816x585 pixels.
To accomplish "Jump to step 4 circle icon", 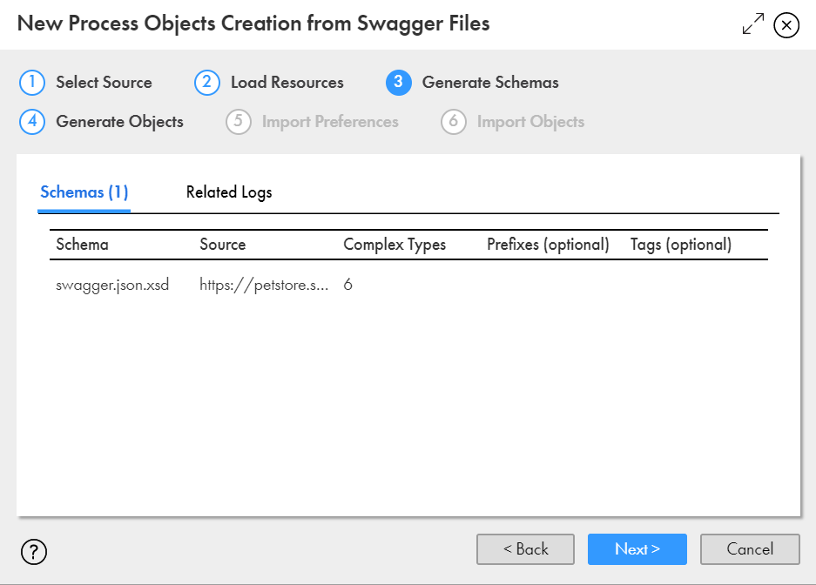I will [32, 122].
